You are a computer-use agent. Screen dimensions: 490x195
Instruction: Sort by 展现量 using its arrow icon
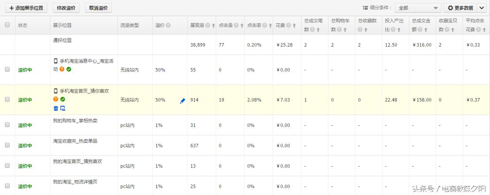tap(213, 25)
